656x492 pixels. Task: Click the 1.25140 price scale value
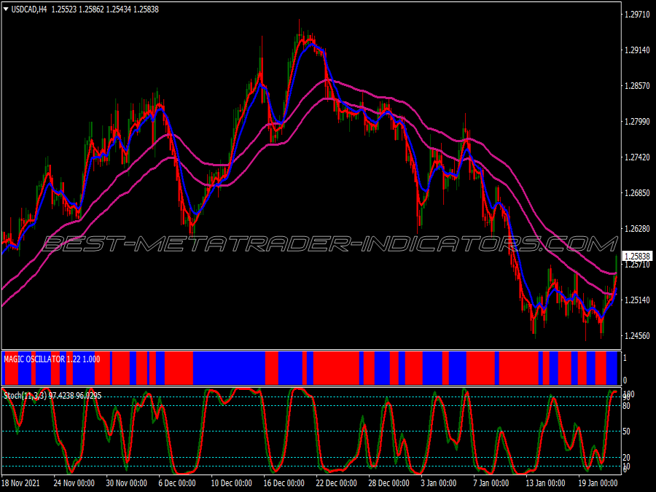[637, 300]
